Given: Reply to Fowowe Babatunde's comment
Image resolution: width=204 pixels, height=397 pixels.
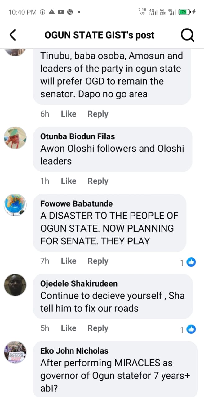Looking at the screenshot, I should click(x=98, y=261).
